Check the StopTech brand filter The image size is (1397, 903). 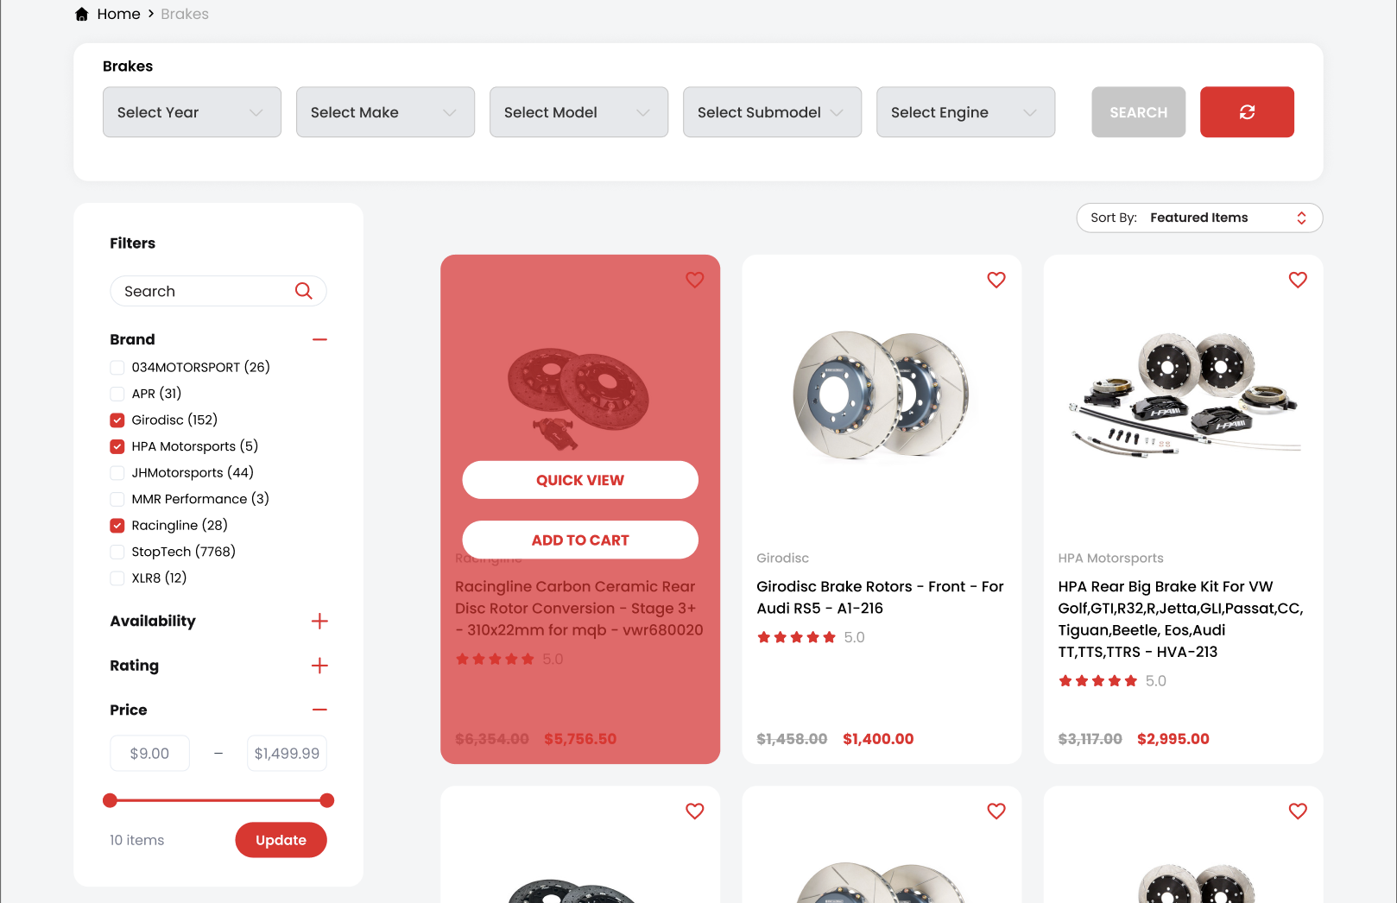(x=117, y=552)
